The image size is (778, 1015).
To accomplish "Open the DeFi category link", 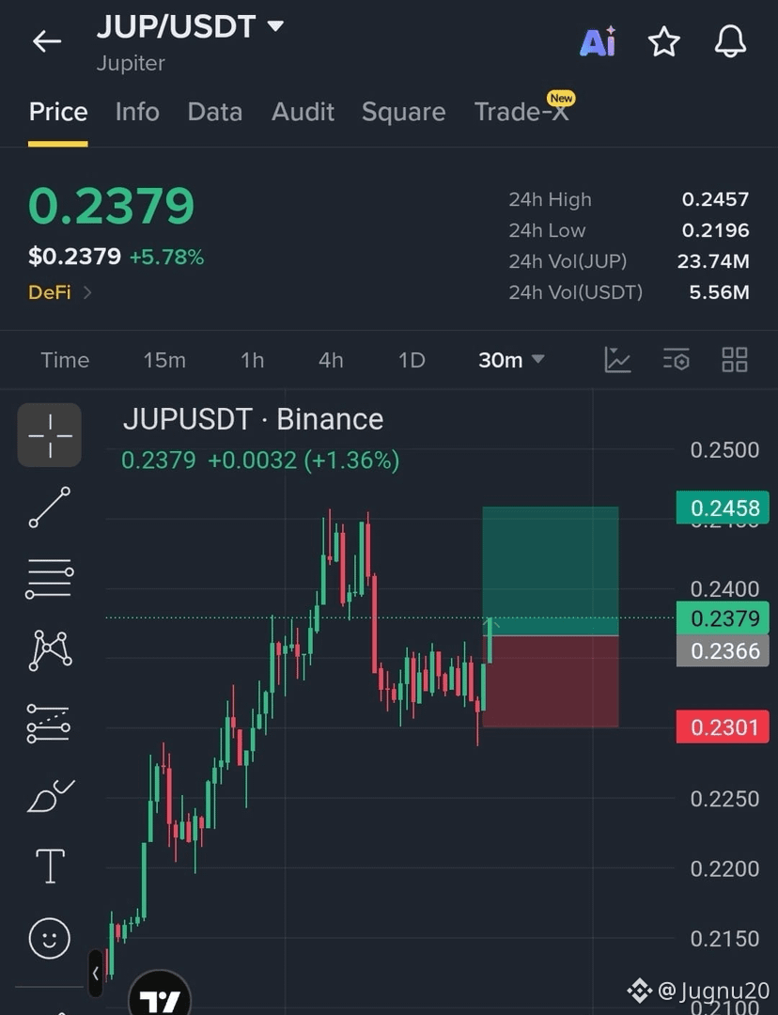I will point(59,292).
